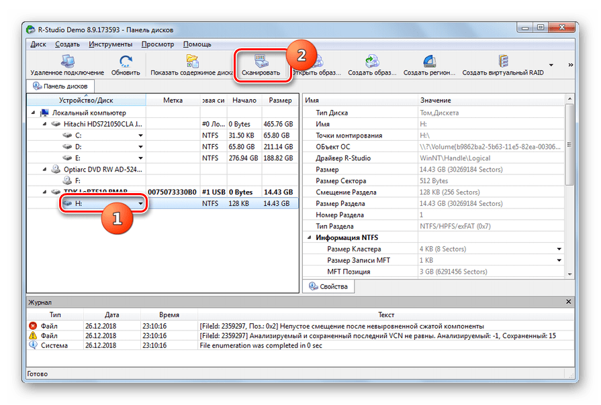The image size is (601, 405).
Task: Open the Инструменты menu
Action: 110,44
